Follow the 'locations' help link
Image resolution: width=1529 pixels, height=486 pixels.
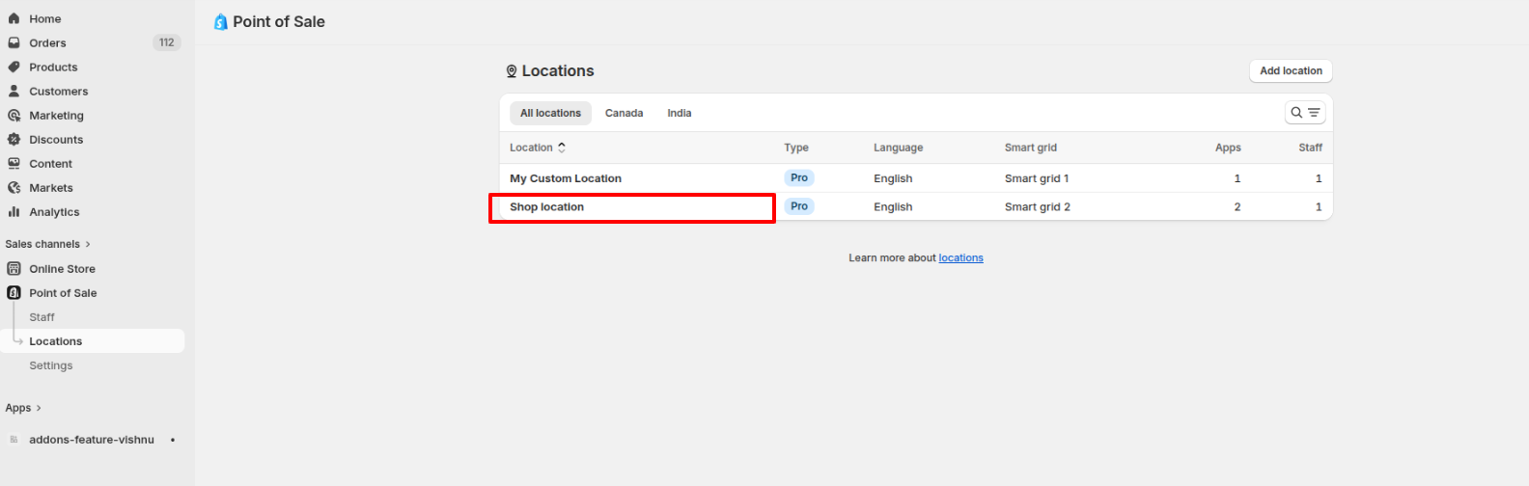pyautogui.click(x=960, y=257)
